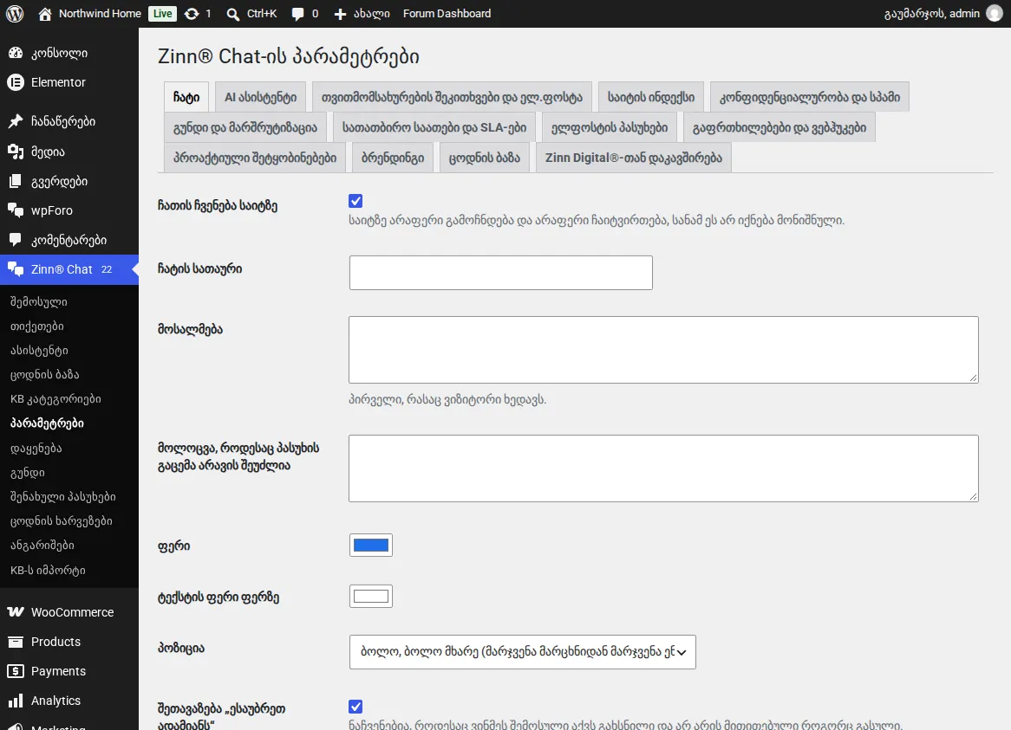Image resolution: width=1011 pixels, height=730 pixels.
Task: Open the white text color swatch
Action: point(371,596)
